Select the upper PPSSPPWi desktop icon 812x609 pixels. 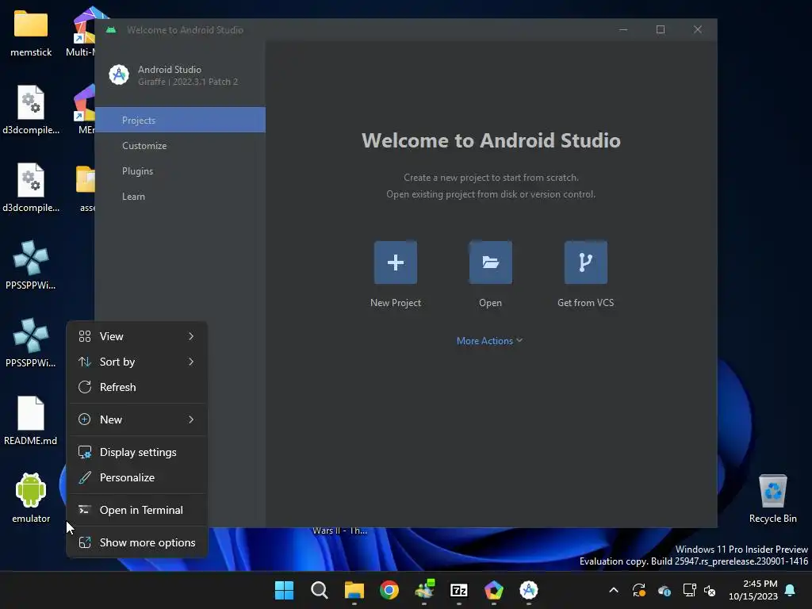(31, 265)
